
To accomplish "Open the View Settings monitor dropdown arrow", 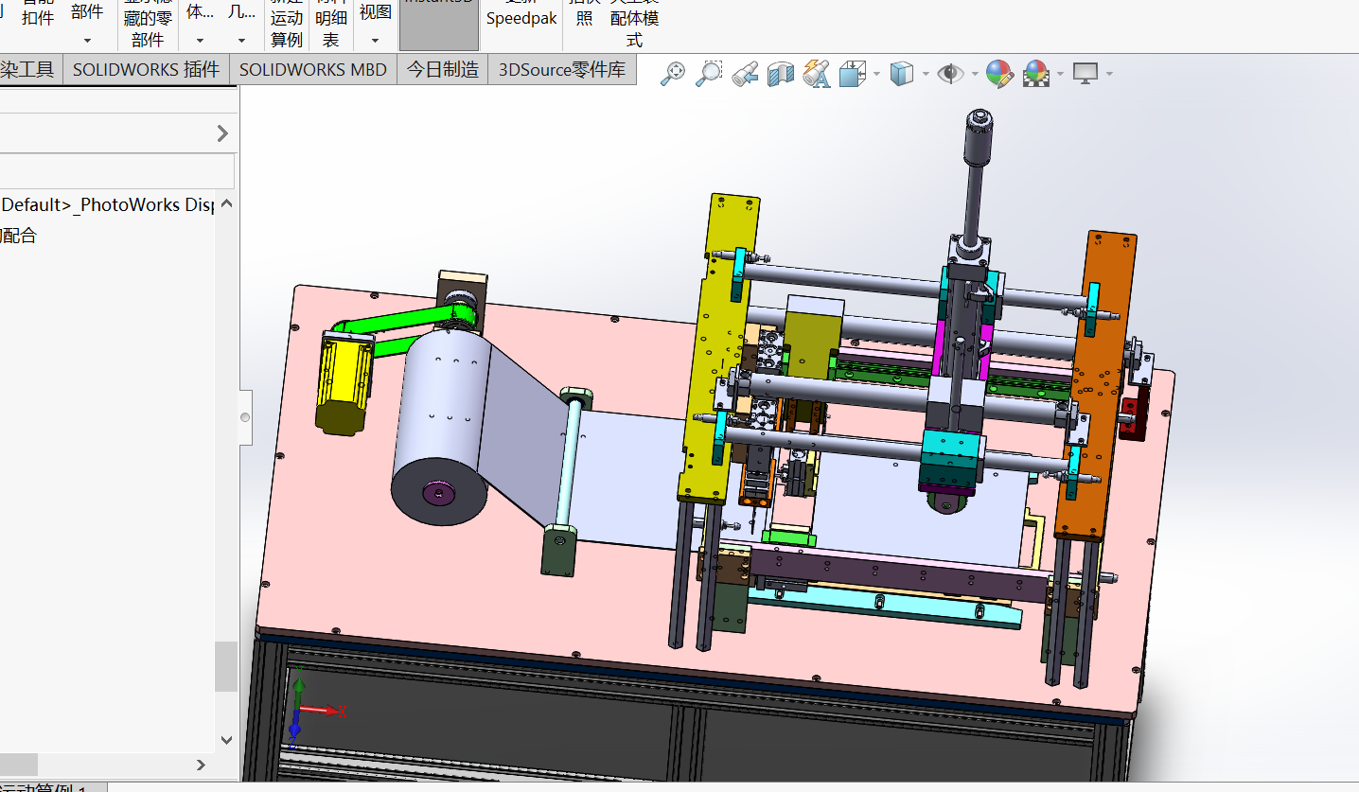I will point(1109,75).
